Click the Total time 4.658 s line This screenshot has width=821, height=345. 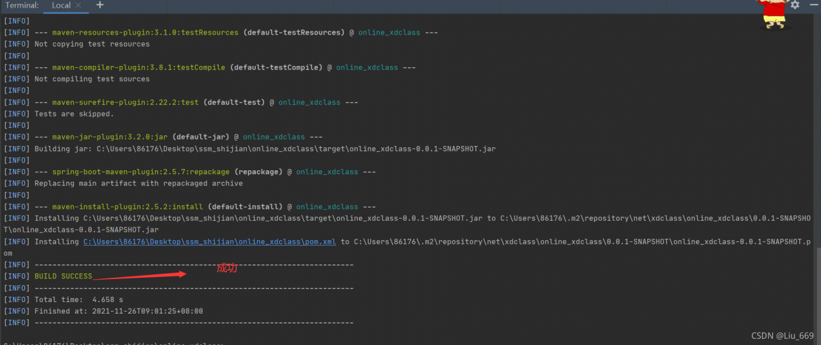click(x=78, y=300)
